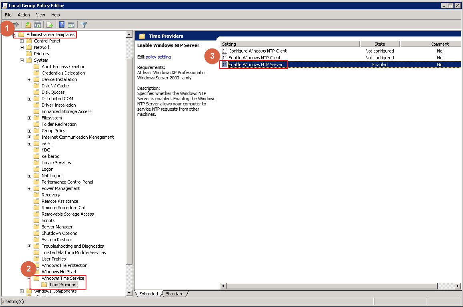Click the Enable Windows NTP Client policy icon
The width and height of the screenshot is (463, 307).
click(x=225, y=58)
